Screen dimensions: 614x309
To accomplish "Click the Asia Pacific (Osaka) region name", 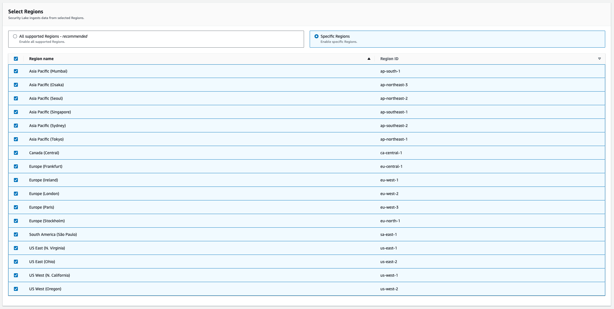I will (x=47, y=85).
